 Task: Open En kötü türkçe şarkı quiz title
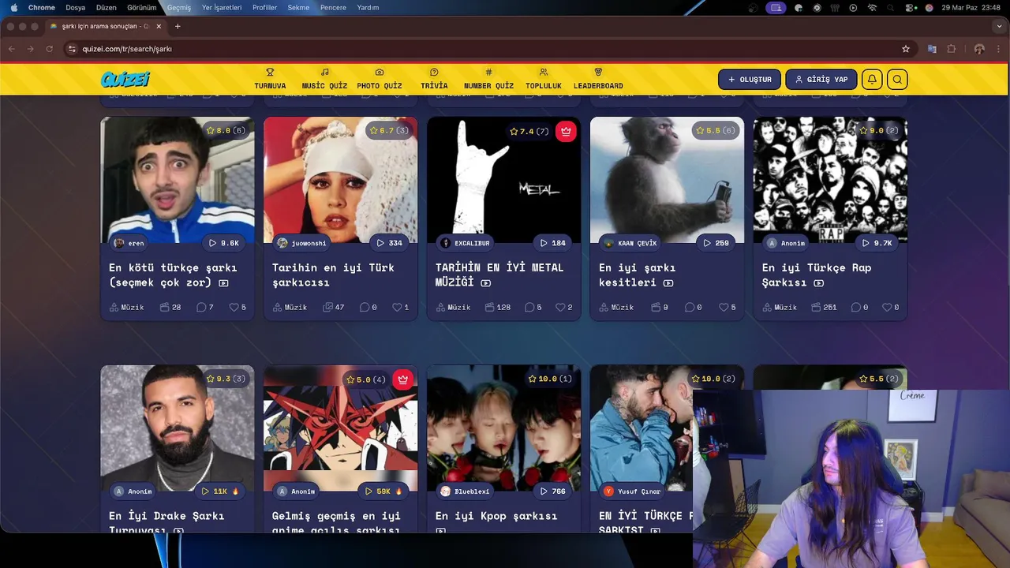(173, 275)
